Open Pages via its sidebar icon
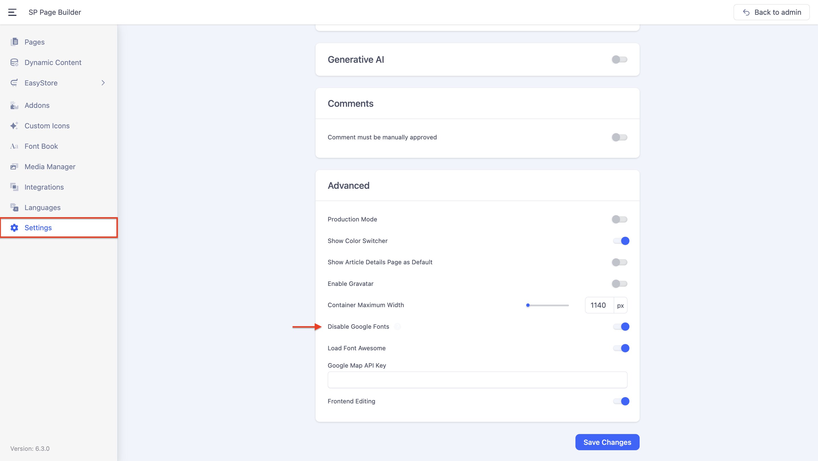The width and height of the screenshot is (818, 461). tap(14, 42)
